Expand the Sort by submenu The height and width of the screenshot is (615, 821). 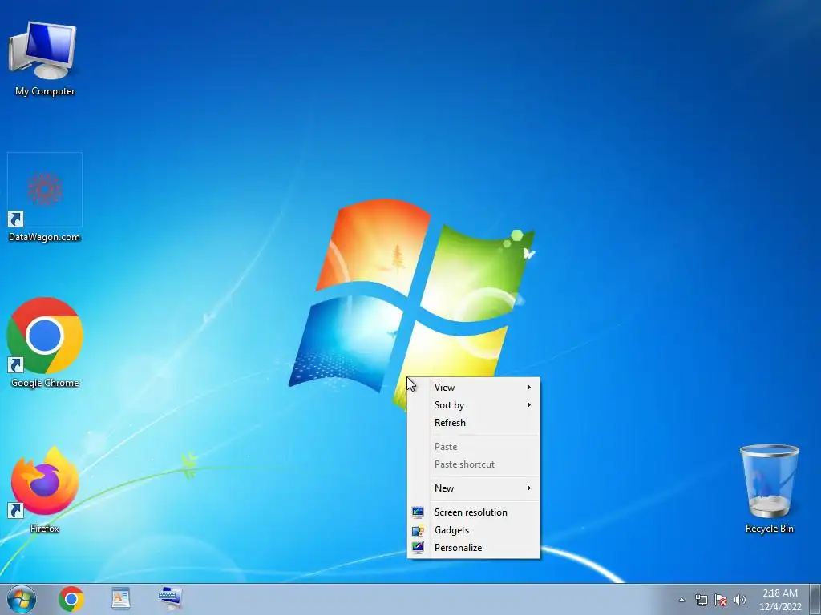[x=473, y=405]
